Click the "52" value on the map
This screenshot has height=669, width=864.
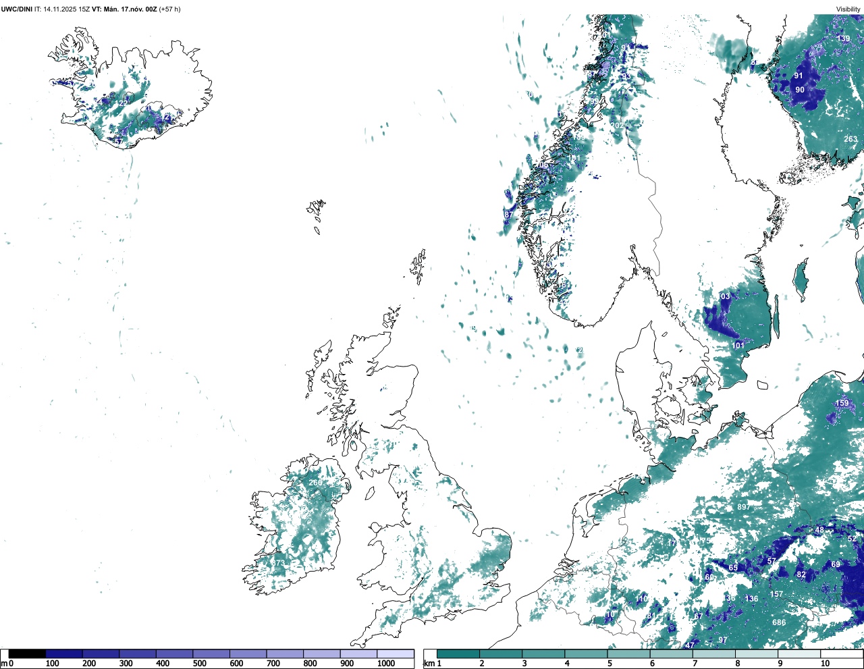point(852,539)
